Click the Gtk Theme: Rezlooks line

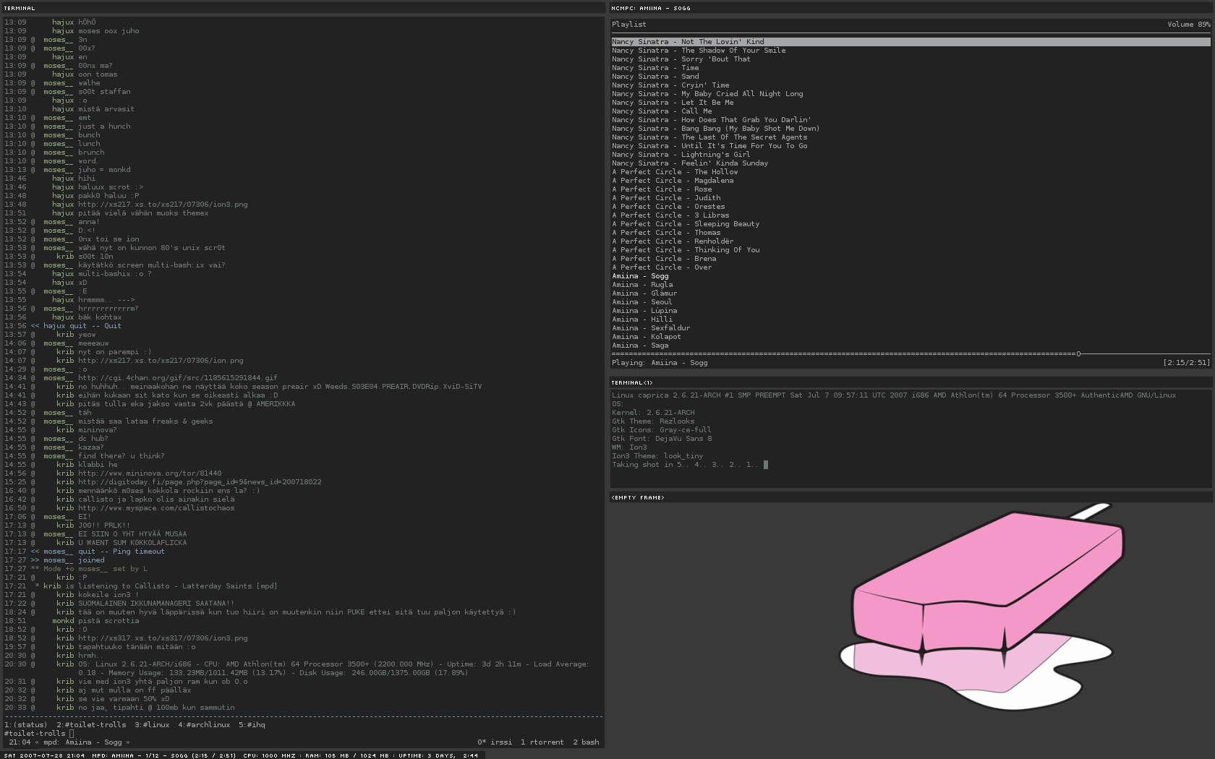click(653, 421)
